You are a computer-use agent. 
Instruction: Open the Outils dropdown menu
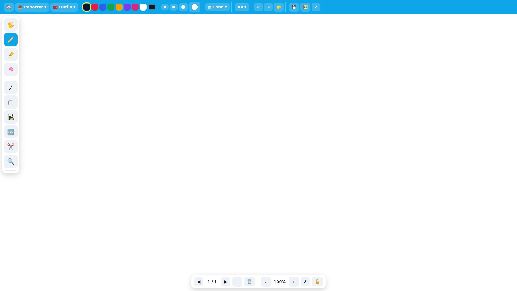[x=64, y=7]
